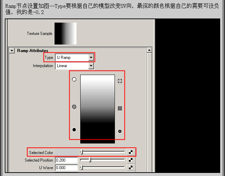Viewport: 225px width, 176px height.
Task: Map a texture to Selected Position
Action: click(x=131, y=160)
